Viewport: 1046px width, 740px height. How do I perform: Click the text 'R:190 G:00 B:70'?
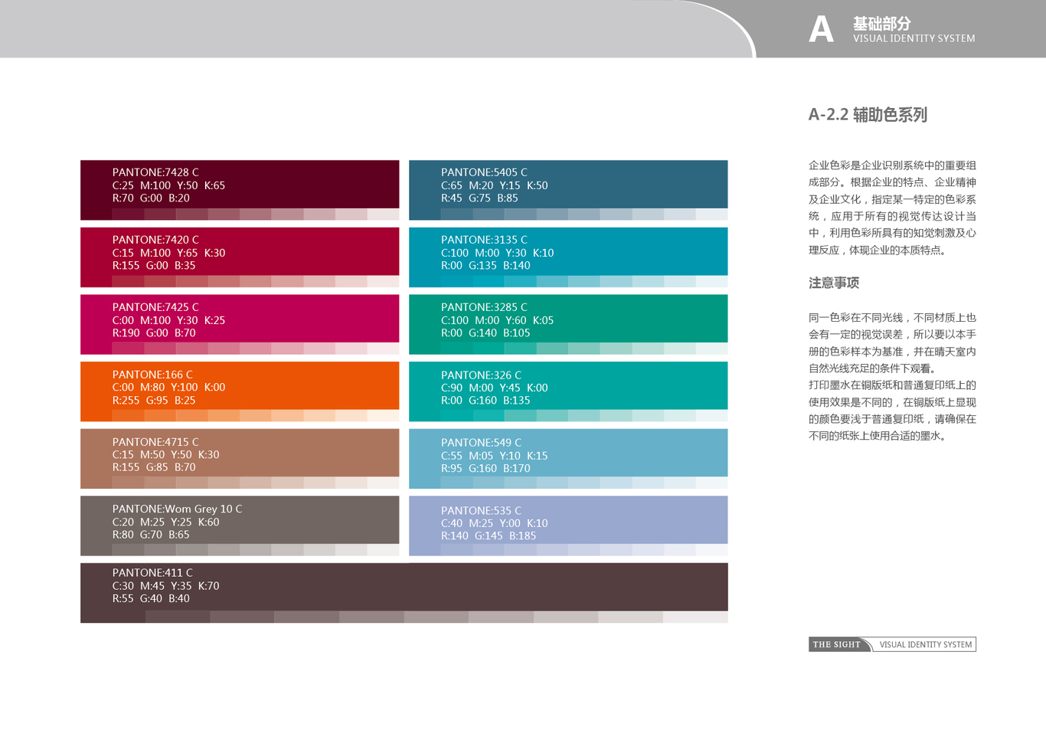coord(154,333)
